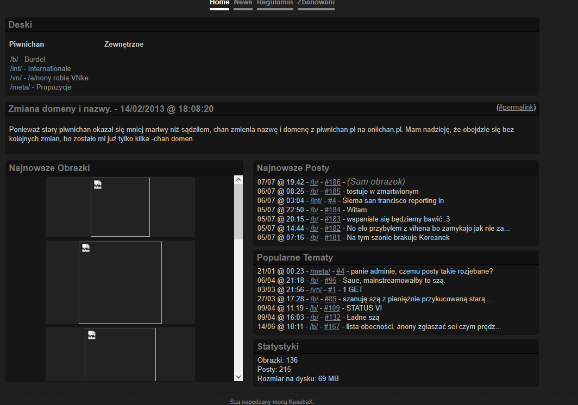
Task: Open the third broken image thumbnail
Action: [x=120, y=354]
